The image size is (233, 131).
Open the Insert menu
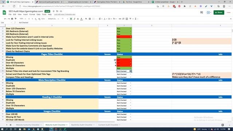25,15
